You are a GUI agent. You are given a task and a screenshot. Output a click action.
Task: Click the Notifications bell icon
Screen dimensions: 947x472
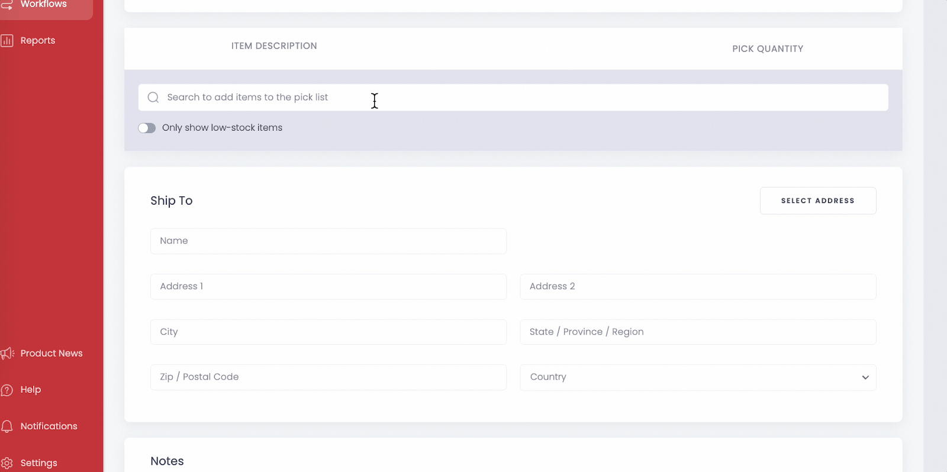point(7,426)
